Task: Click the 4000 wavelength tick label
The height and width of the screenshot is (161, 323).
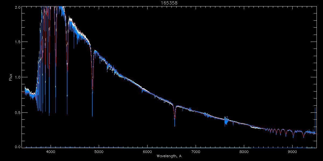Action: pos(51,151)
